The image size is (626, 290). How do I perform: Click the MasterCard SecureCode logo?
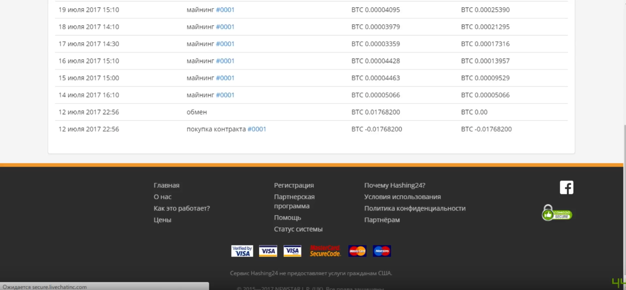click(325, 251)
